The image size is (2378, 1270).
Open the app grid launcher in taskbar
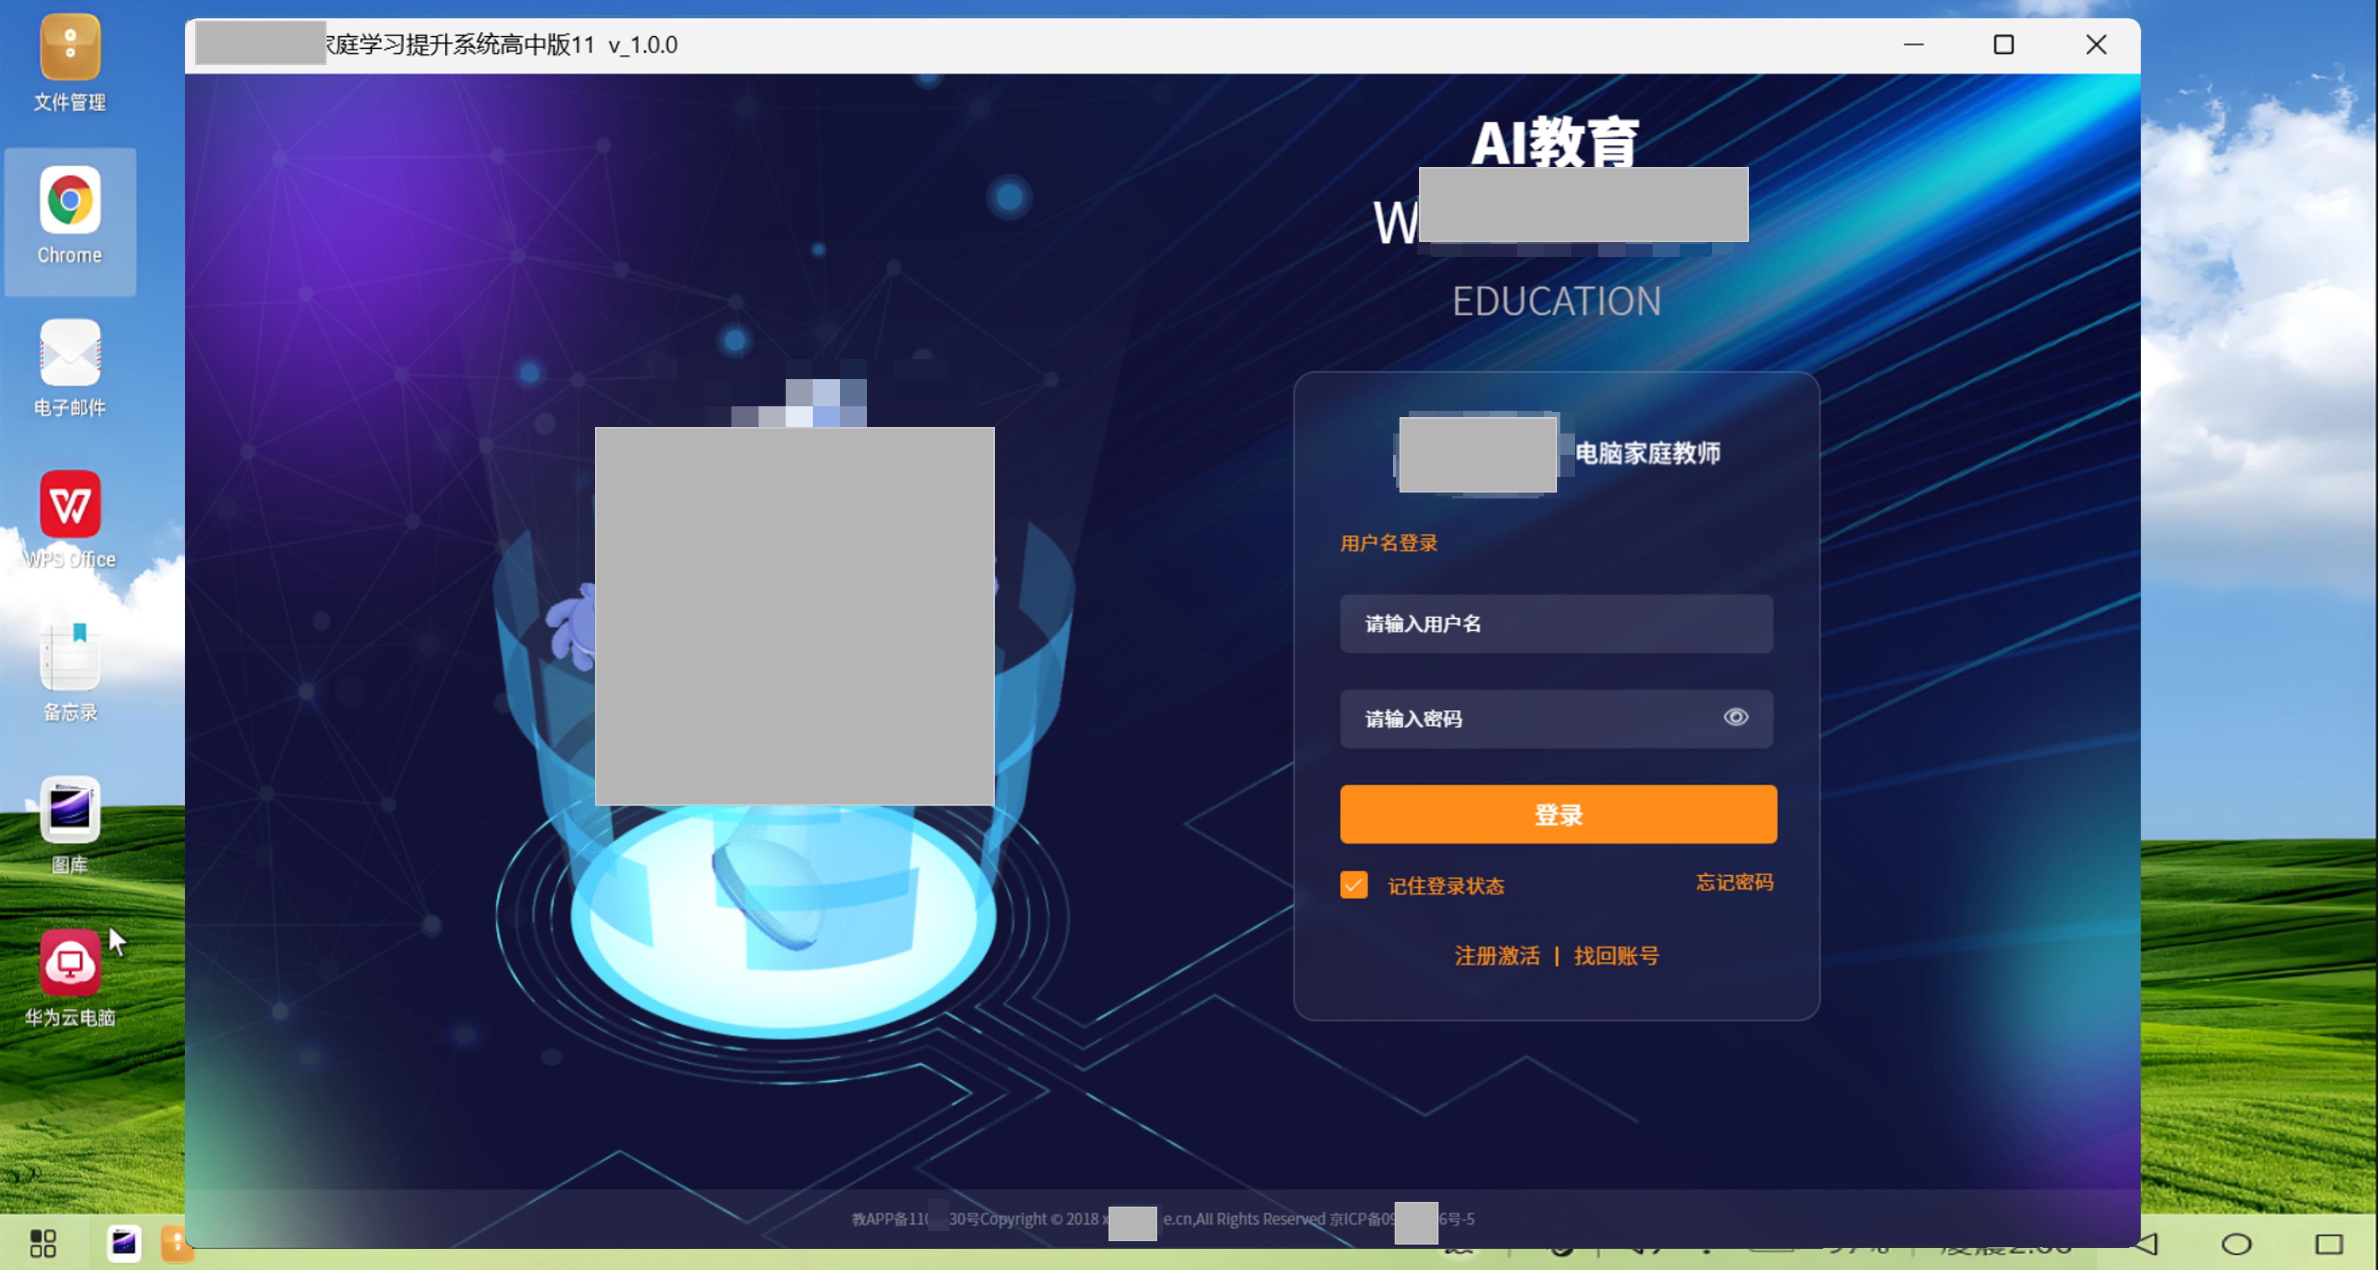point(43,1243)
